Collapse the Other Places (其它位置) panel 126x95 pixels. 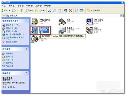26,49
